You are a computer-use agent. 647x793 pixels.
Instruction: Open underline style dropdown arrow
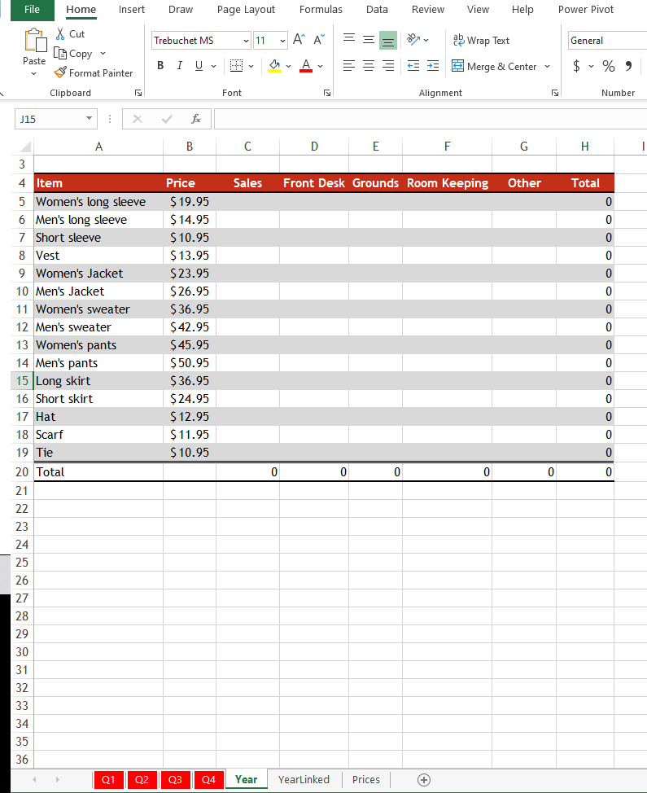pos(213,66)
